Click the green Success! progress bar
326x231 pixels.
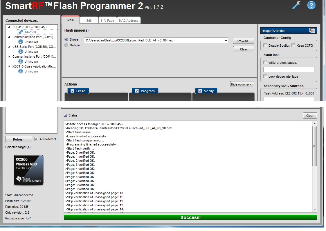coord(190,217)
